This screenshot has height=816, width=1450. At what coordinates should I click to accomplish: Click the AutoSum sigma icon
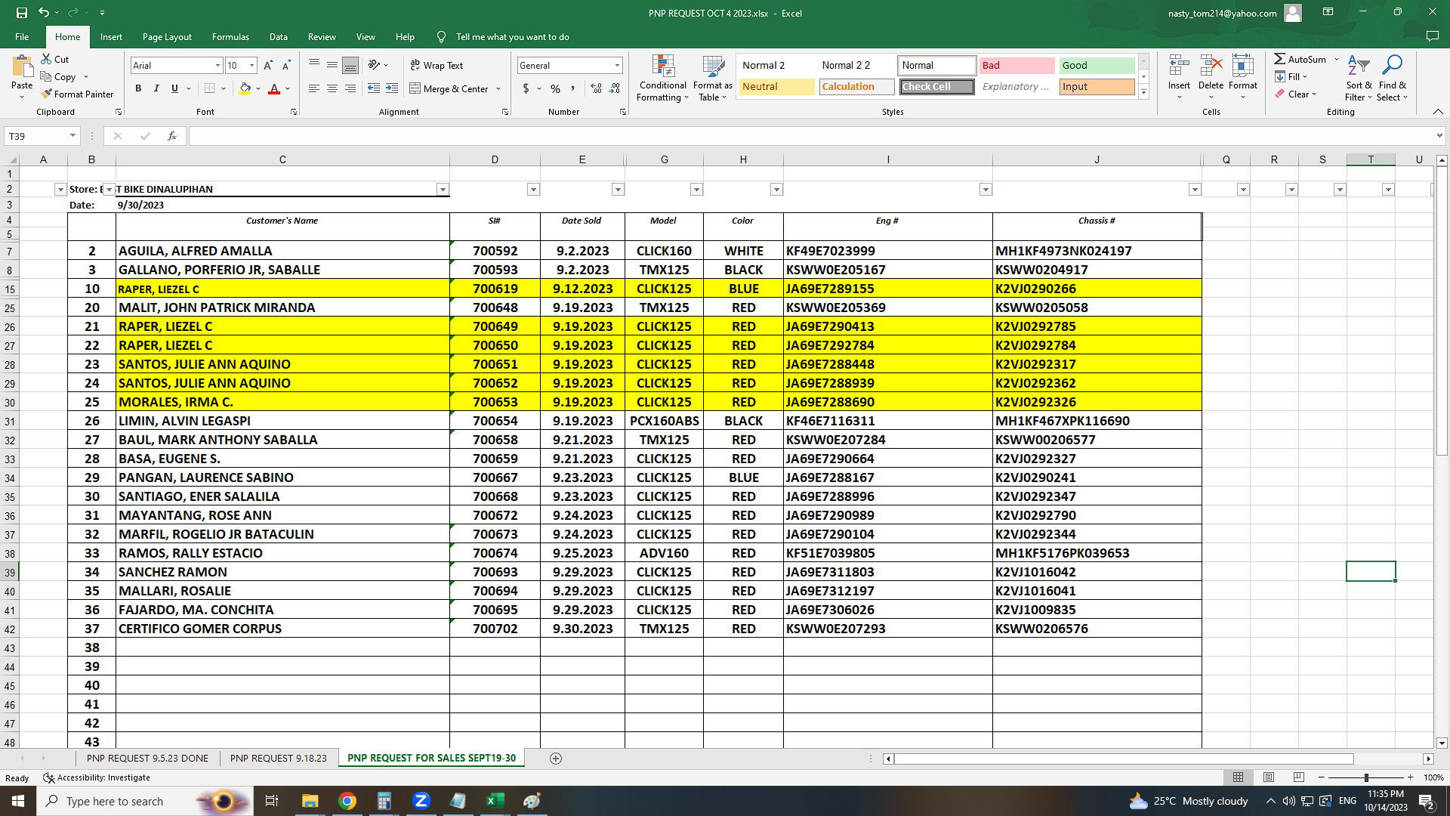tap(1279, 59)
